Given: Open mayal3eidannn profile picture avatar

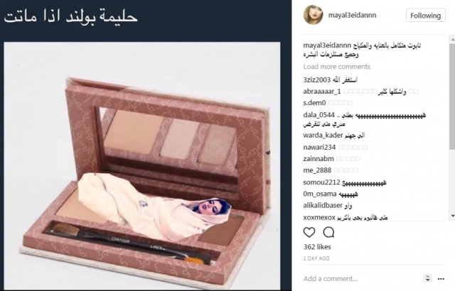Looking at the screenshot, I should 313,15.
